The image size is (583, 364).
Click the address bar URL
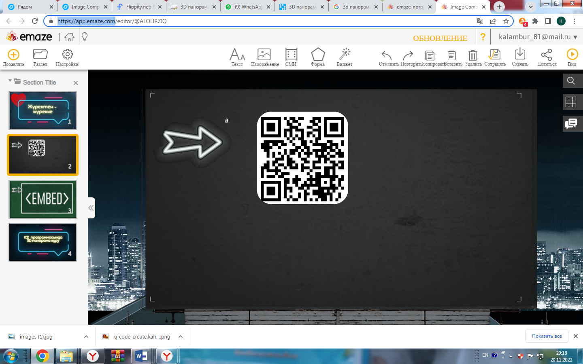pos(112,21)
